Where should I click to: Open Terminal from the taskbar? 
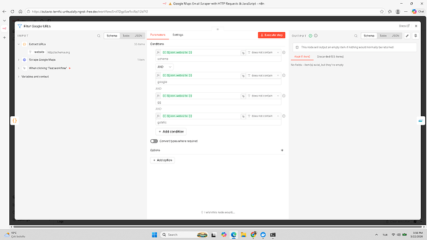(273, 234)
